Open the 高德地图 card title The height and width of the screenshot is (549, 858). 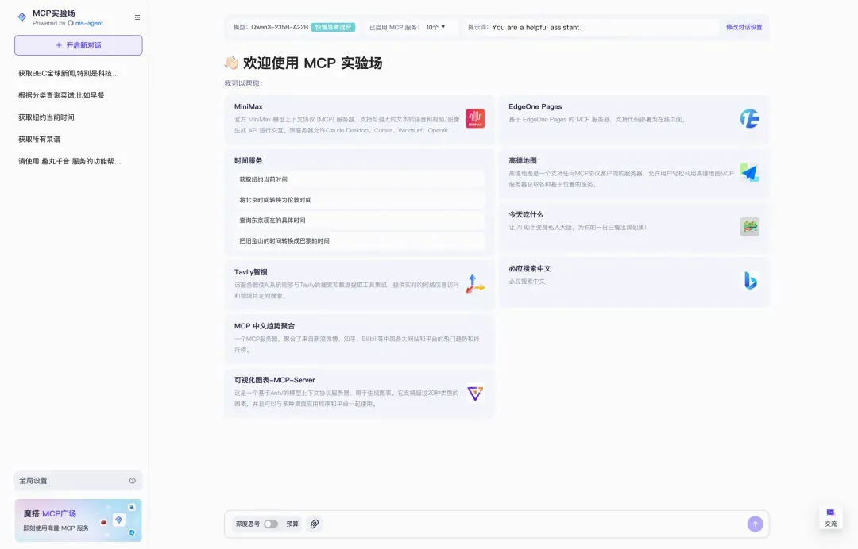[x=523, y=160]
